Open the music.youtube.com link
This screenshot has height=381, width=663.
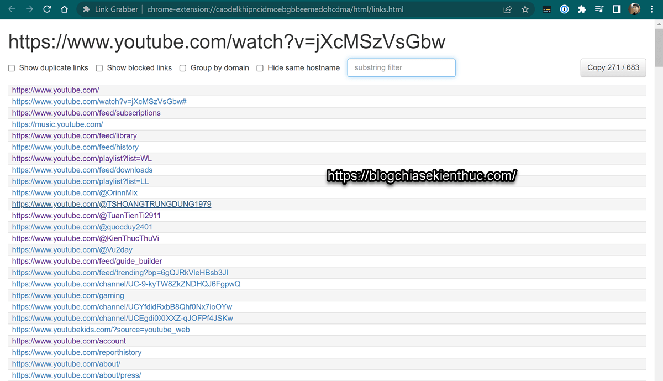tap(57, 124)
